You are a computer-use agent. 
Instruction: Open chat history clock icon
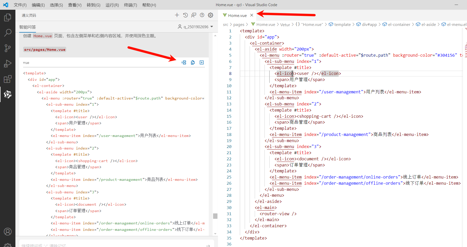coord(185,15)
